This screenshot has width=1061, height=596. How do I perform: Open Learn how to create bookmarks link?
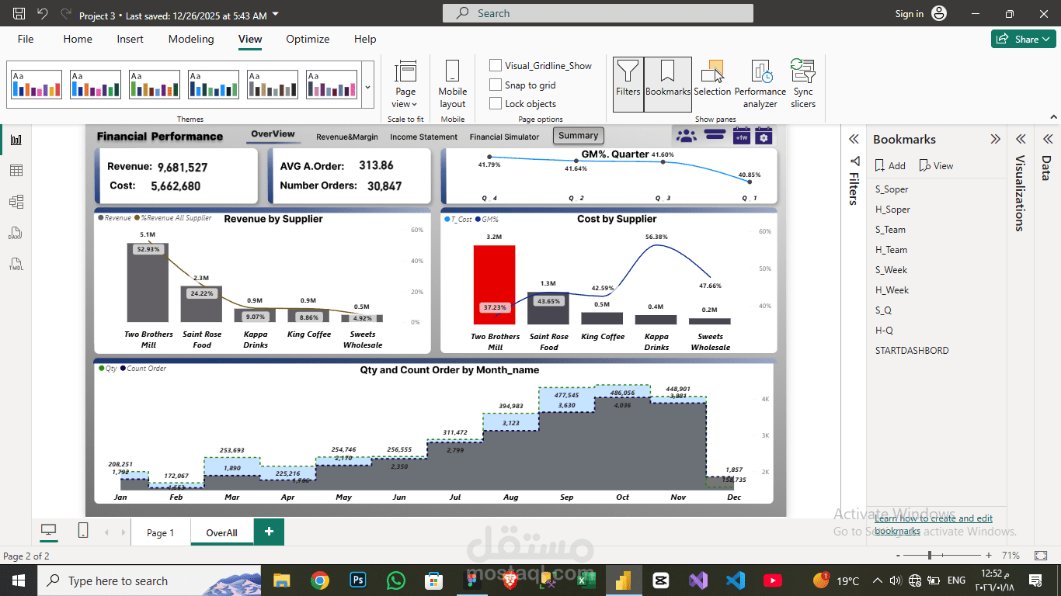coord(934,525)
